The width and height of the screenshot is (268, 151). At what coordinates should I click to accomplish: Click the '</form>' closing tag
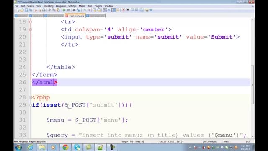click(x=44, y=75)
